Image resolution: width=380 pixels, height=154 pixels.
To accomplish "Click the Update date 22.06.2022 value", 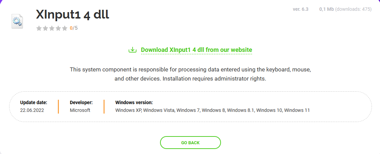I will click(x=32, y=110).
